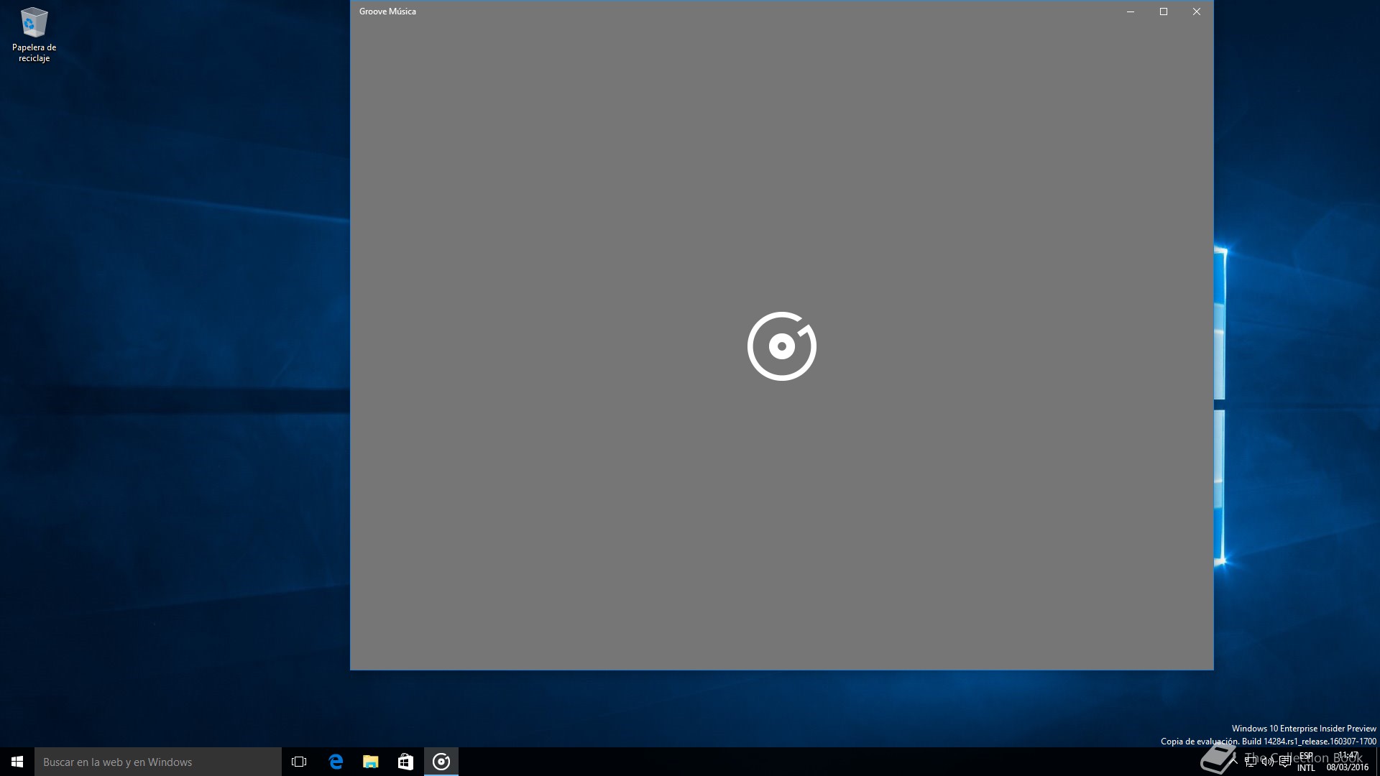Image resolution: width=1380 pixels, height=776 pixels.
Task: Open File Explorer from the taskbar
Action: click(371, 762)
